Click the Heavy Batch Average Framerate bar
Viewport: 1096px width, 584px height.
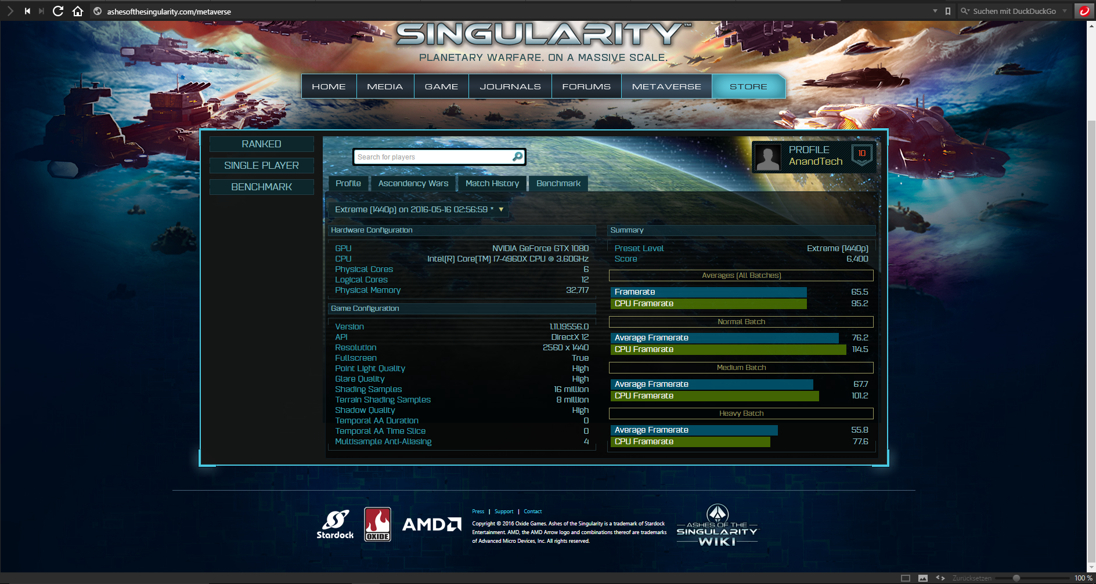click(x=694, y=430)
